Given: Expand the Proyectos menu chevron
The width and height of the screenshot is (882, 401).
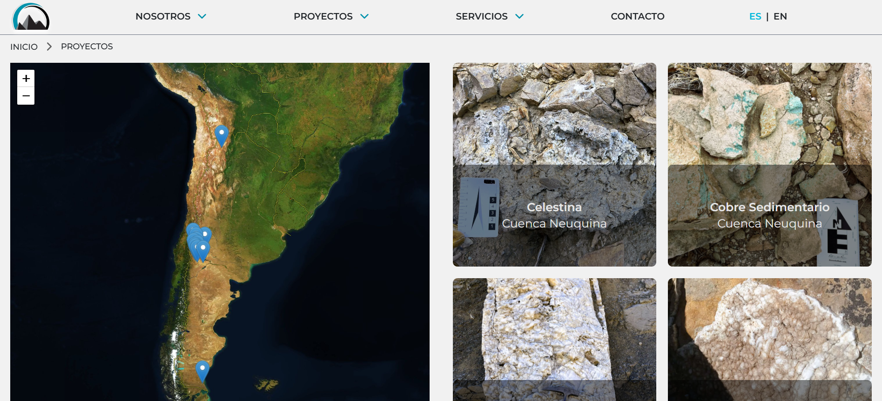Looking at the screenshot, I should tap(364, 16).
